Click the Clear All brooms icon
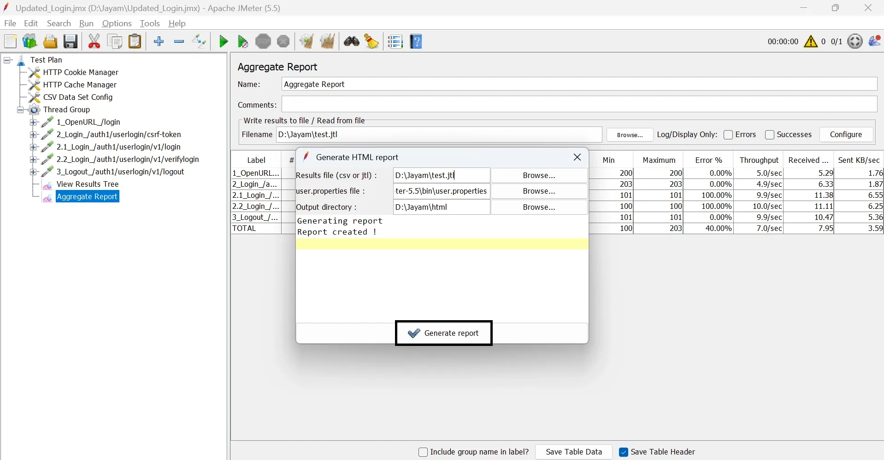Screen dimensions: 884x460 tap(327, 41)
